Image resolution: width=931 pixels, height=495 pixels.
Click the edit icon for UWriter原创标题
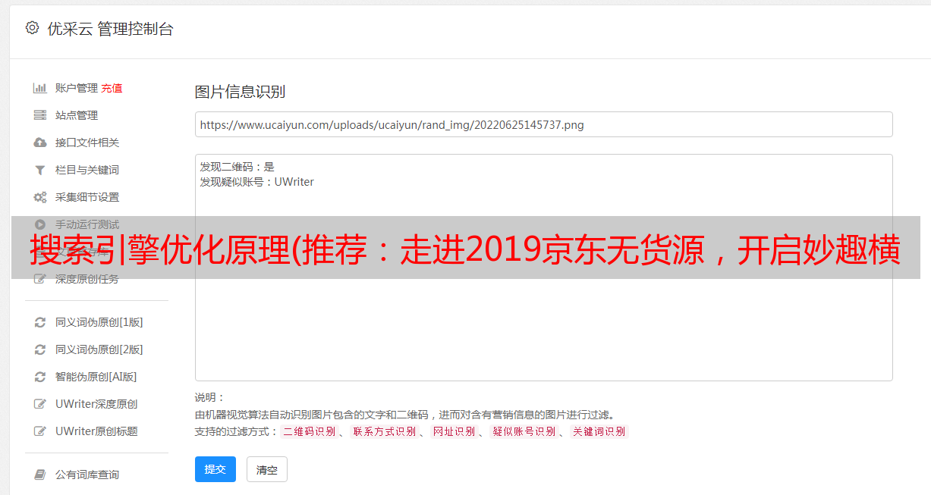point(40,431)
